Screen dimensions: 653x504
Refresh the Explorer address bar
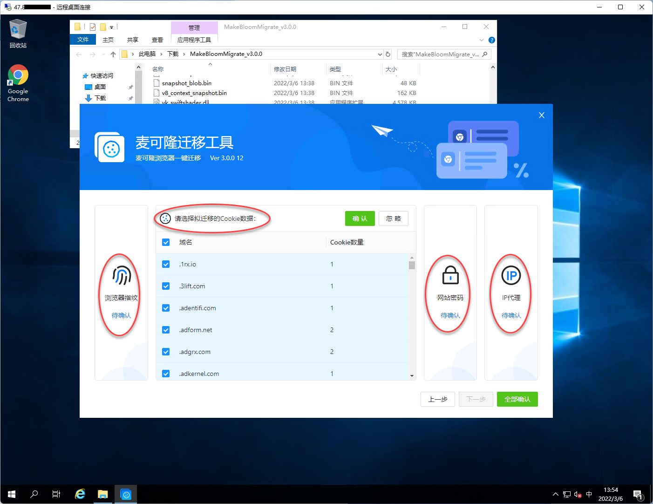tap(388, 54)
